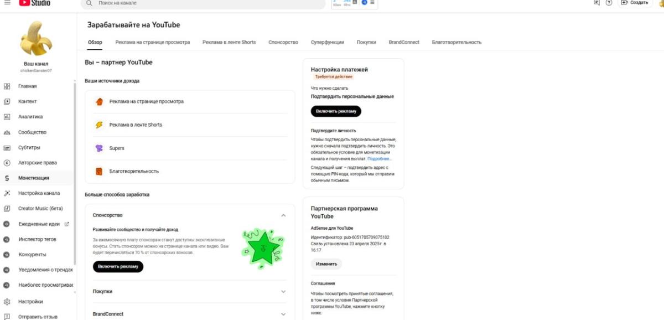Click the banana channel avatar

tap(36, 38)
